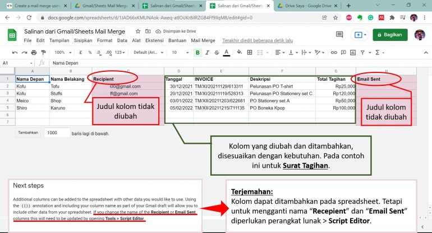The height and width of the screenshot is (233, 432).
Task: Select cell A2 containing Kofu
Action: [x=33, y=86]
